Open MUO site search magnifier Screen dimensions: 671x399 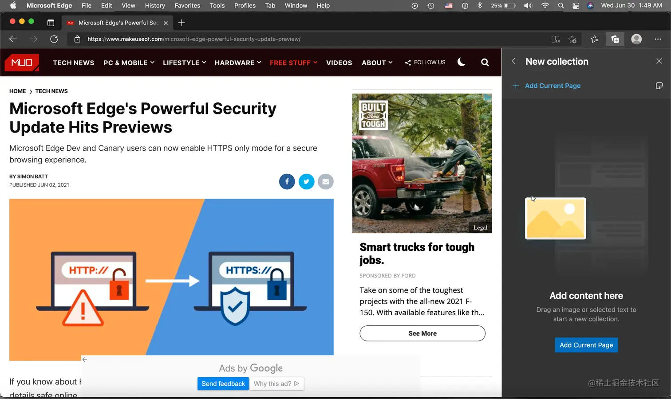pyautogui.click(x=485, y=63)
